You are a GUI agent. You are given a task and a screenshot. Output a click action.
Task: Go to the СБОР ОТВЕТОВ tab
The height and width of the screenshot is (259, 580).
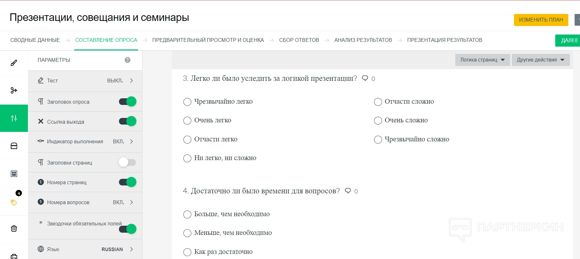[x=299, y=40]
